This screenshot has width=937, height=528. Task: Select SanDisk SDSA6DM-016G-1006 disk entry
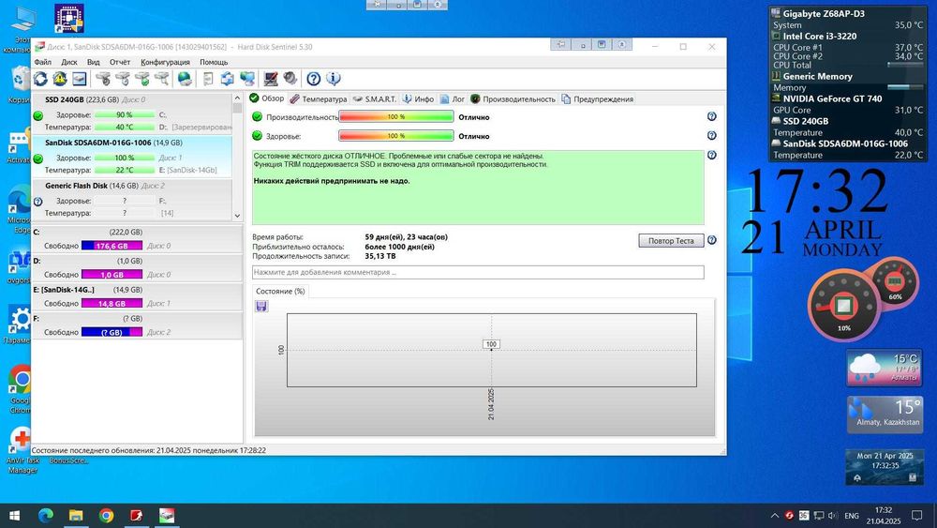click(131, 157)
